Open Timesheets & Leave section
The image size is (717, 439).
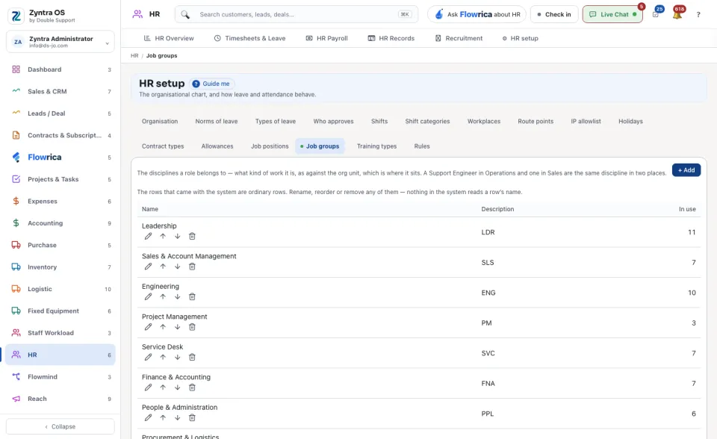[249, 38]
